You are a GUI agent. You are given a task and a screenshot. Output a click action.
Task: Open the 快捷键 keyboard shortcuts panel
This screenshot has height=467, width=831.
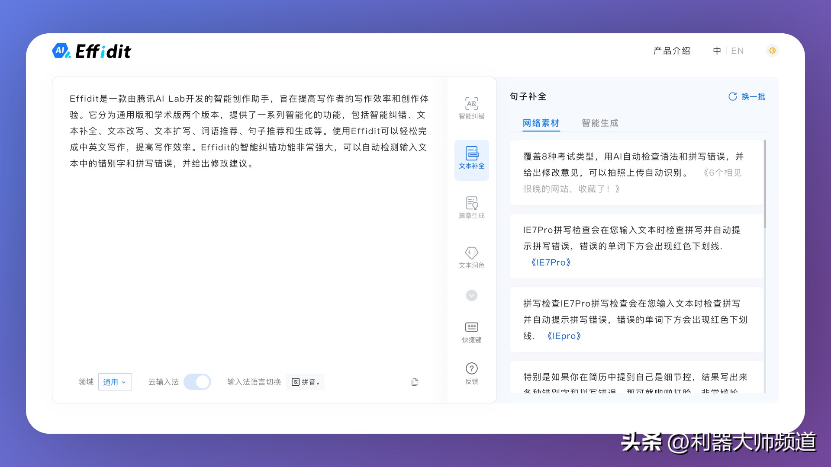471,333
